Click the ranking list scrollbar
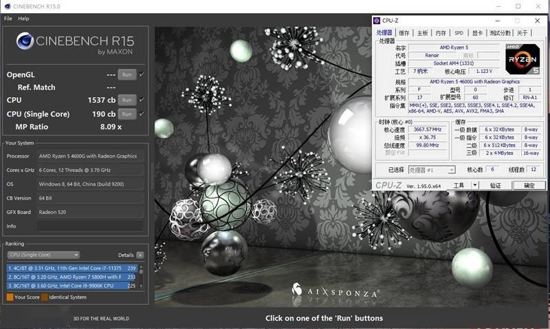This screenshot has width=550, height=329. [141, 277]
